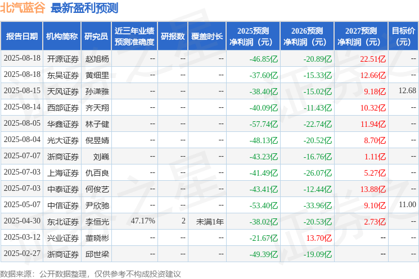Click 中泰证券 institution cell

point(63,189)
